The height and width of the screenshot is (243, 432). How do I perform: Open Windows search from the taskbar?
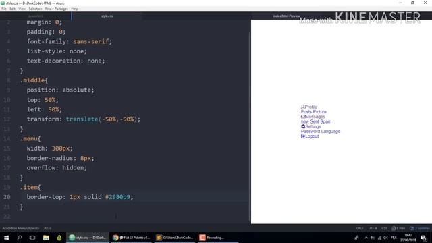[x=20, y=238]
